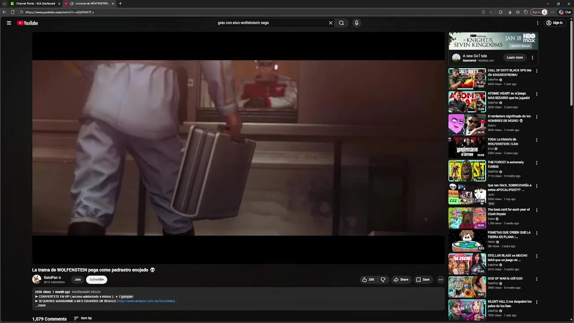Screen dimensions: 574x323
Task: Open options for Call of Duty Black Ops video
Action: (536, 71)
